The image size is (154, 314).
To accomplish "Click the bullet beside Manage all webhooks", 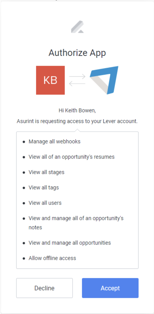I will click(x=24, y=142).
